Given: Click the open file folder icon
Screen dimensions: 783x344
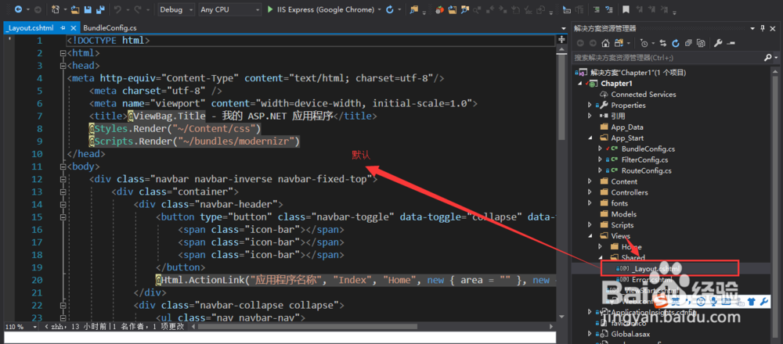Looking at the screenshot, I should (75, 9).
